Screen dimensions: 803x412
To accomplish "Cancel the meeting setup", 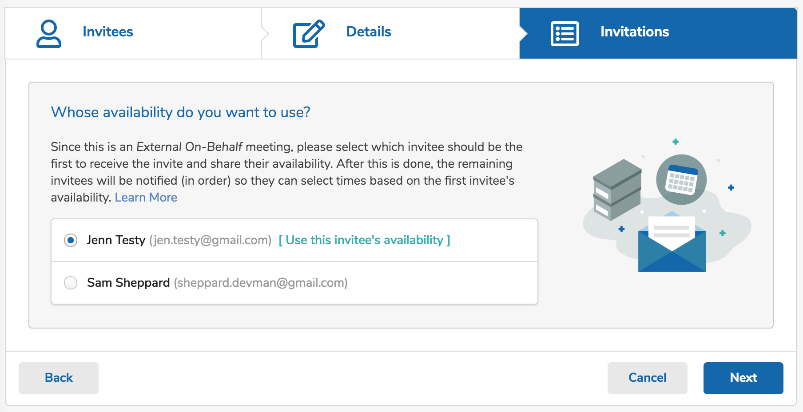I will pyautogui.click(x=647, y=378).
